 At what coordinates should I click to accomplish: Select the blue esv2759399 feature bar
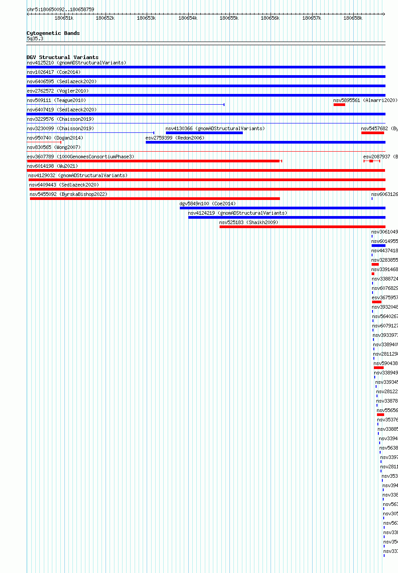(266, 142)
